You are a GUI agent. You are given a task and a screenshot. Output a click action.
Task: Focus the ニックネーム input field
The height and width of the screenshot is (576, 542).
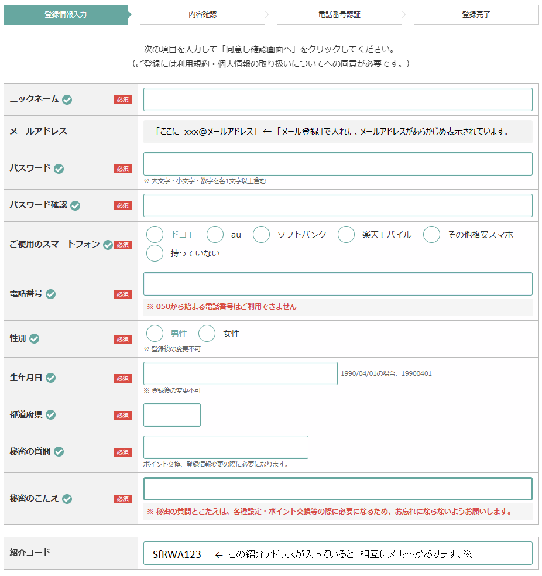(x=338, y=100)
